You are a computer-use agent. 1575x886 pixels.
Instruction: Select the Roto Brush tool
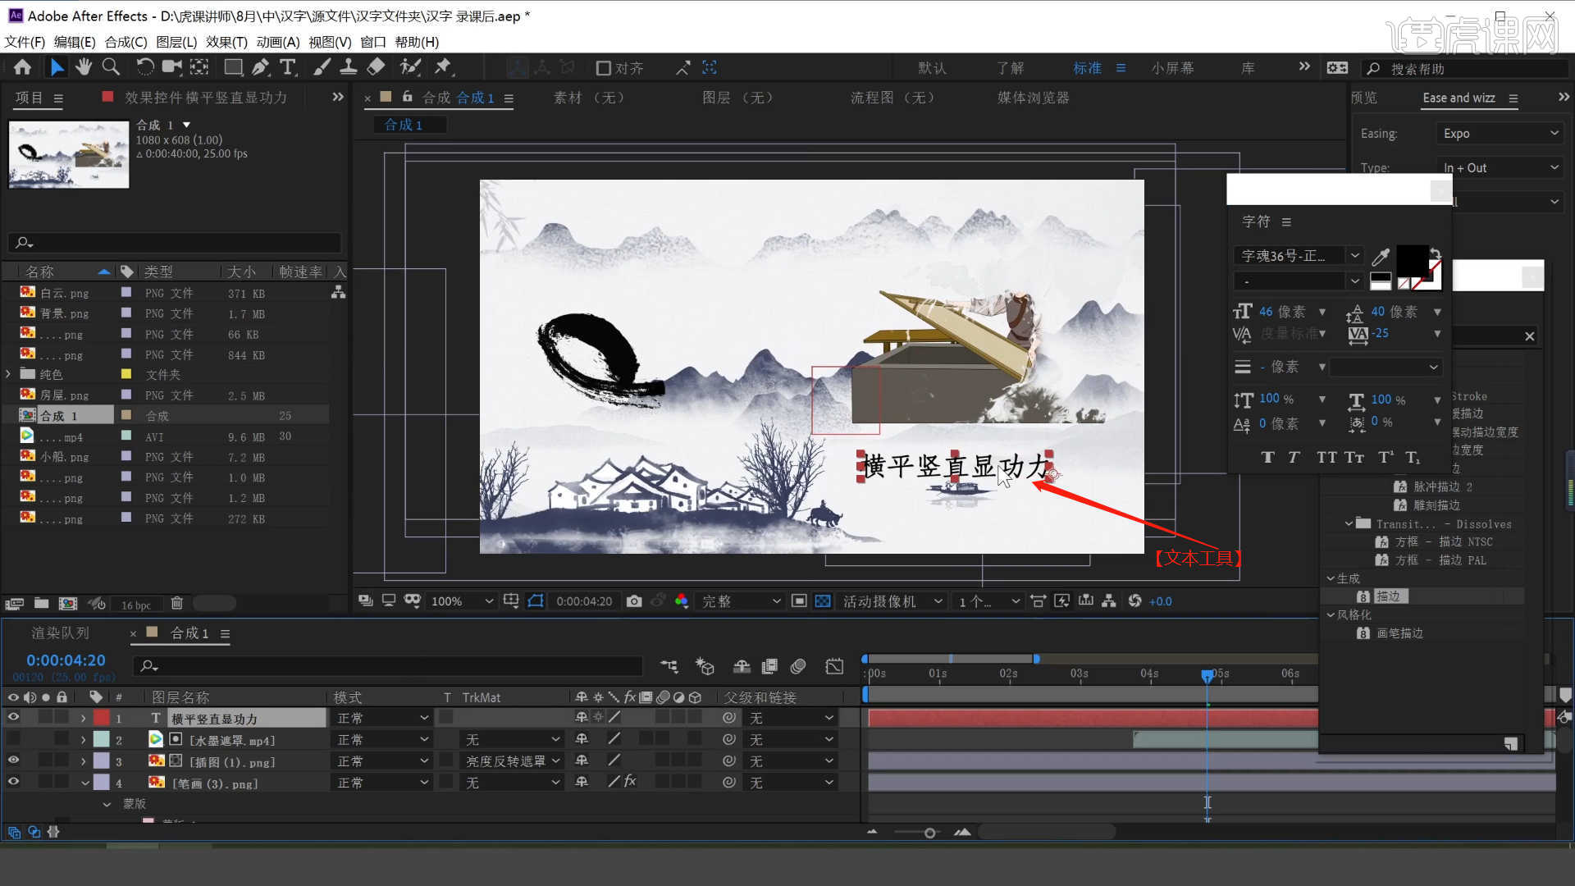pyautogui.click(x=410, y=67)
